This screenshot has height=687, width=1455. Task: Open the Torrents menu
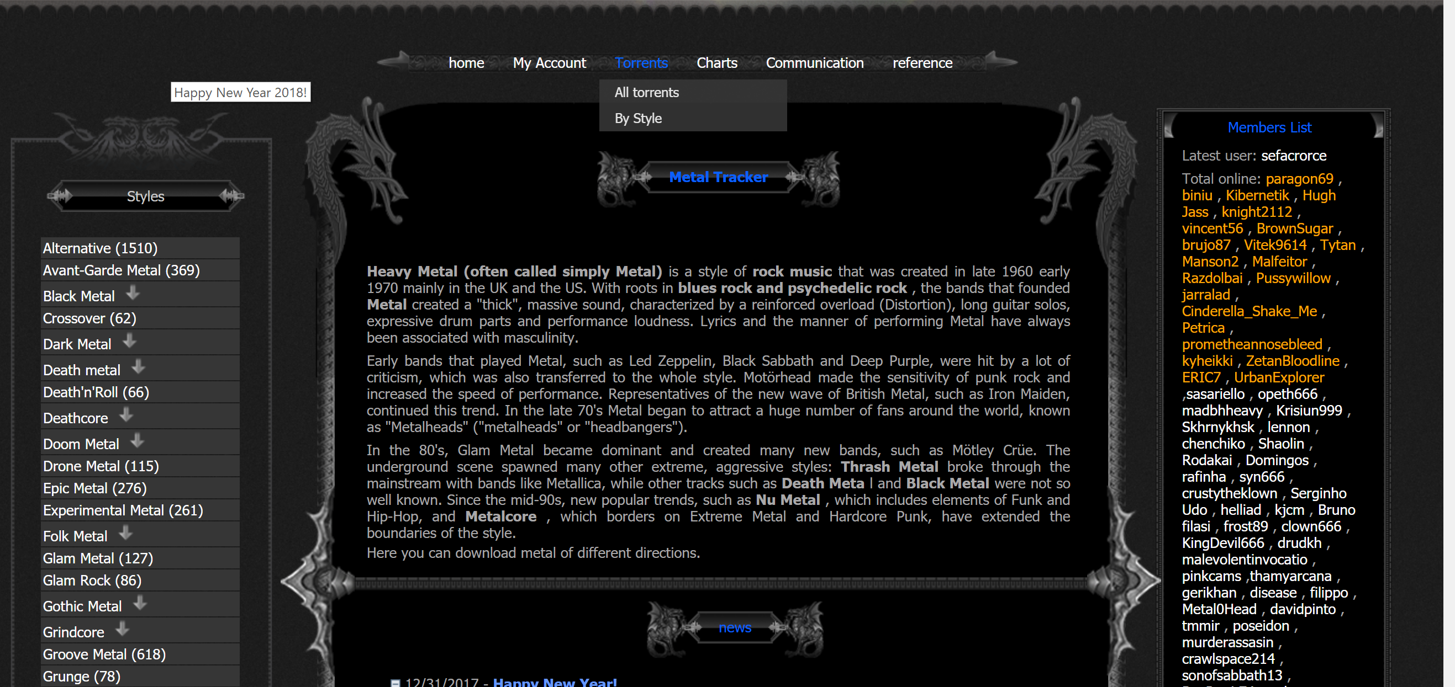click(641, 62)
